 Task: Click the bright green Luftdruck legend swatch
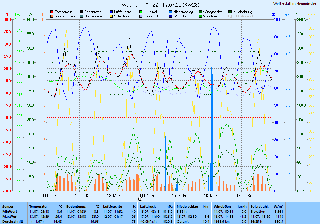tap(141, 12)
